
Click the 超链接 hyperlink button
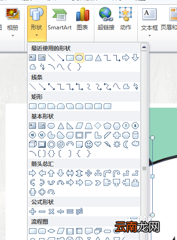pyautogui.click(x=106, y=19)
